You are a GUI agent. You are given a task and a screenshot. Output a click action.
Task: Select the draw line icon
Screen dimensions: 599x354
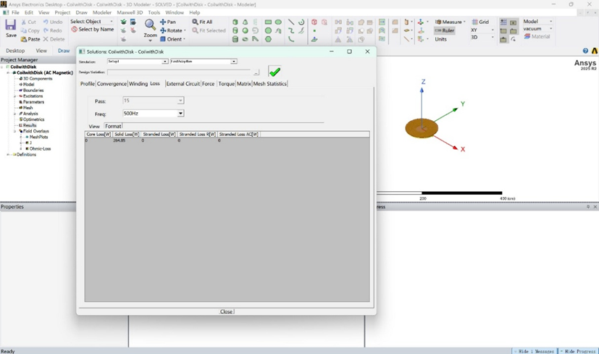(x=291, y=22)
